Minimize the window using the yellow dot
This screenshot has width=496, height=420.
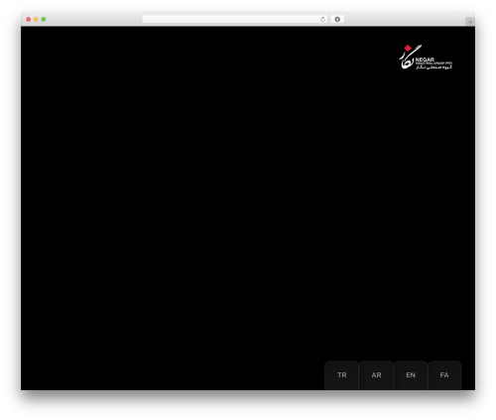tap(36, 20)
